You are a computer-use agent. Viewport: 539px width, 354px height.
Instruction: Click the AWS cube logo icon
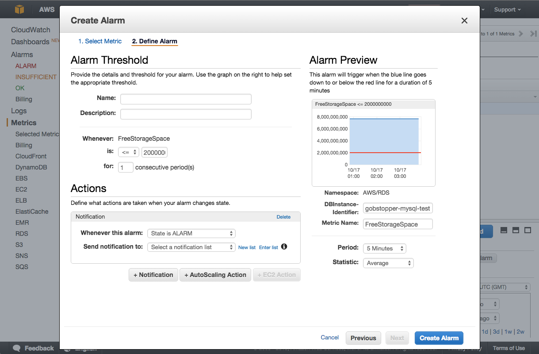tap(19, 9)
